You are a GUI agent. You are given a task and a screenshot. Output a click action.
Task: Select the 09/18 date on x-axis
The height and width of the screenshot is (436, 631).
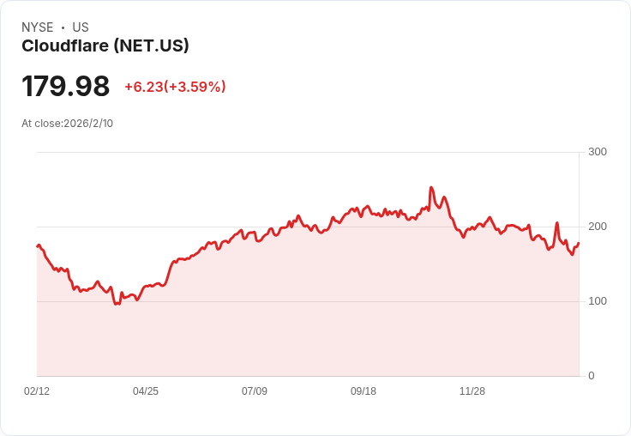[x=364, y=391]
